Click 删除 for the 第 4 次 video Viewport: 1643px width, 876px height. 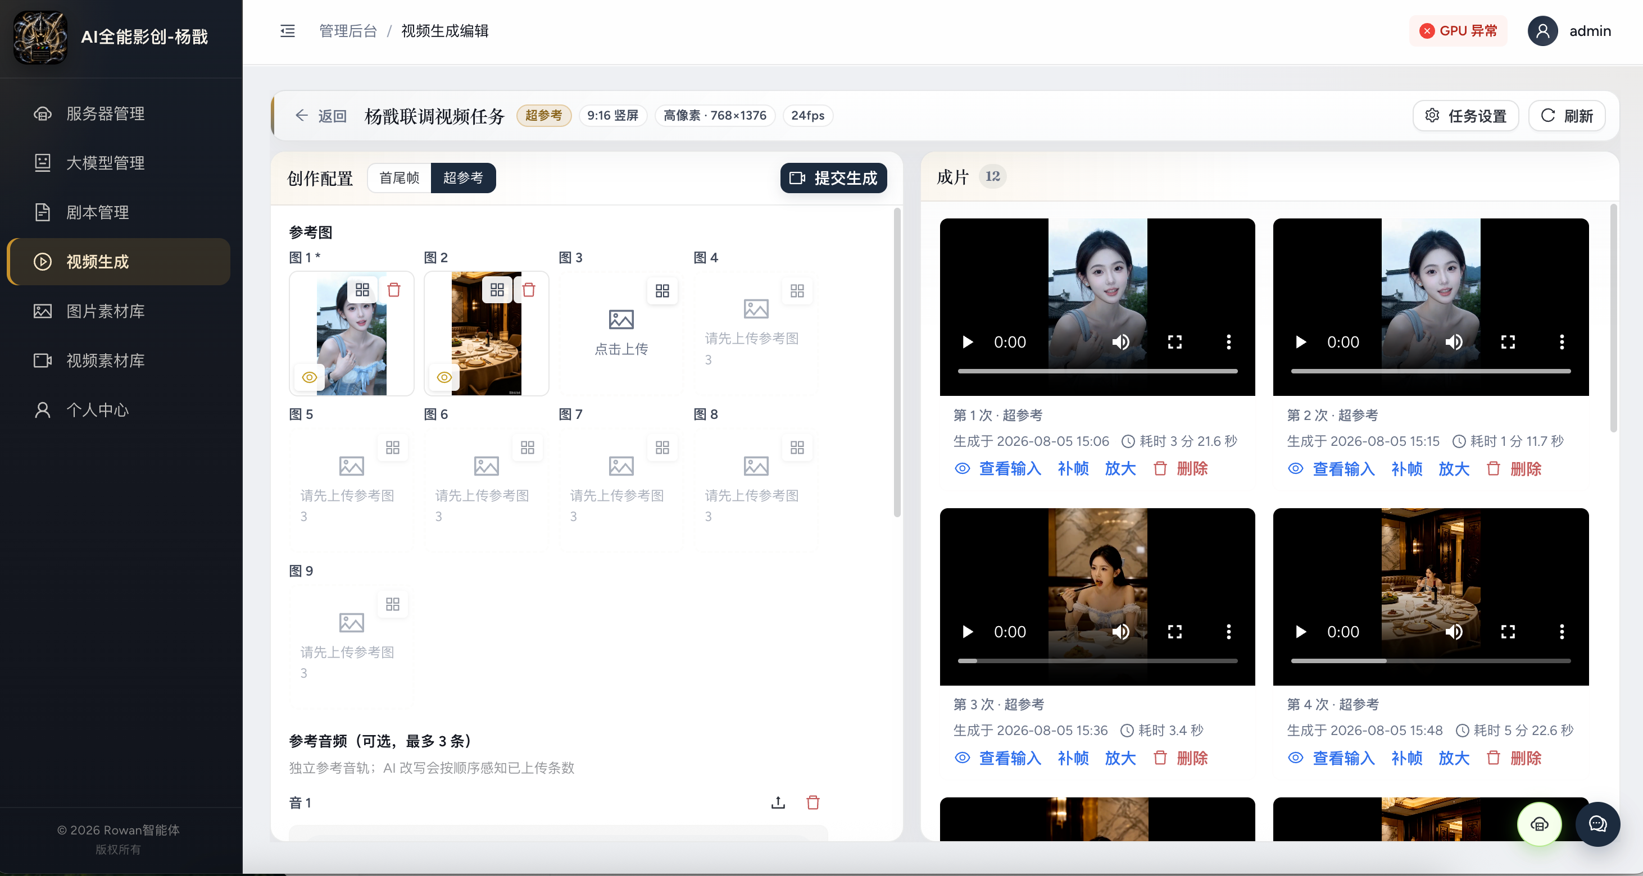(x=1514, y=758)
